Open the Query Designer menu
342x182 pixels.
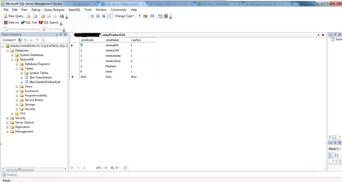point(55,10)
